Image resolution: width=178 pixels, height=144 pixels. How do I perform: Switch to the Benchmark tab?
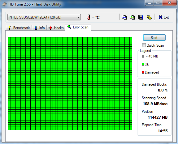19,28
